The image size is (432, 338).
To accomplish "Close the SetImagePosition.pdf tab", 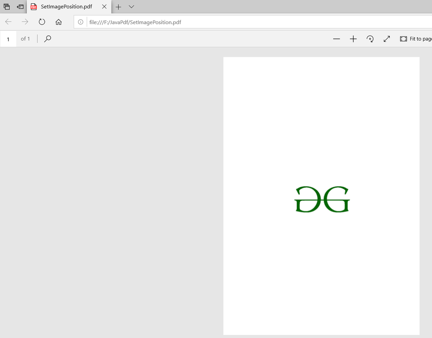I will coord(104,7).
